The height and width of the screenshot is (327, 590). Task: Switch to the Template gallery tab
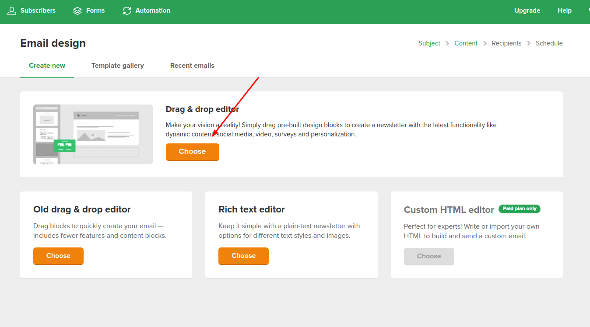(118, 66)
